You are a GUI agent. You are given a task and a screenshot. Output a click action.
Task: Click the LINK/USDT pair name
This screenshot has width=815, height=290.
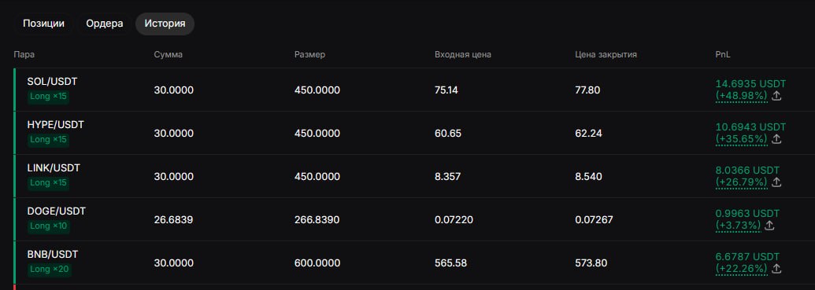[54, 168]
